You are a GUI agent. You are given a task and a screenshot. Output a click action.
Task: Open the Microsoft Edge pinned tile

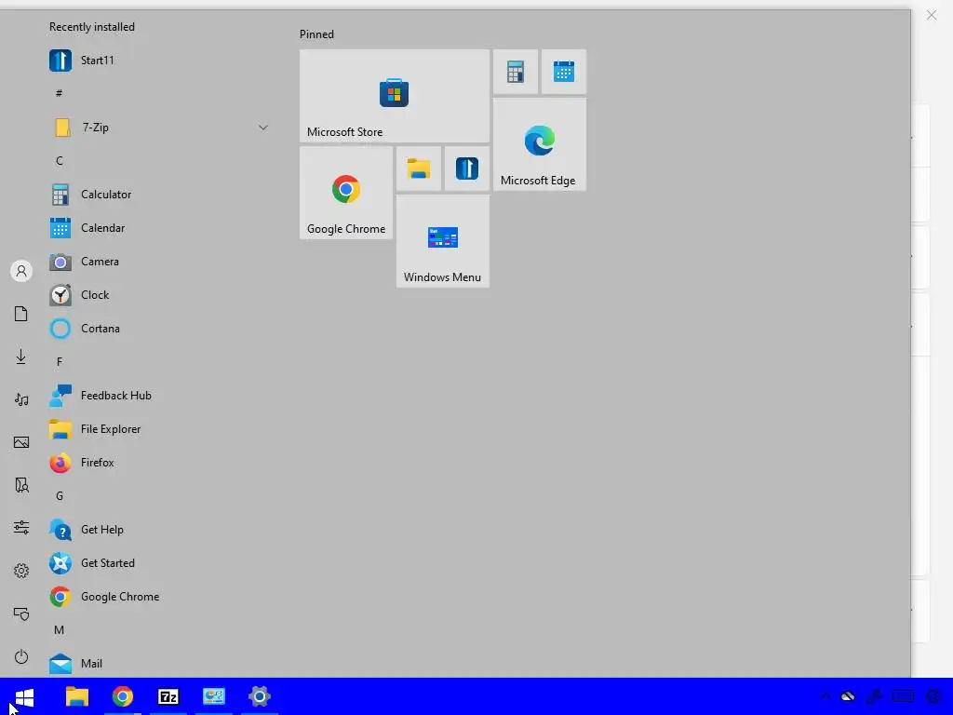(x=540, y=144)
